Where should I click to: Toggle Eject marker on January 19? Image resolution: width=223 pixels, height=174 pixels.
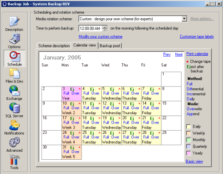point(112,118)
